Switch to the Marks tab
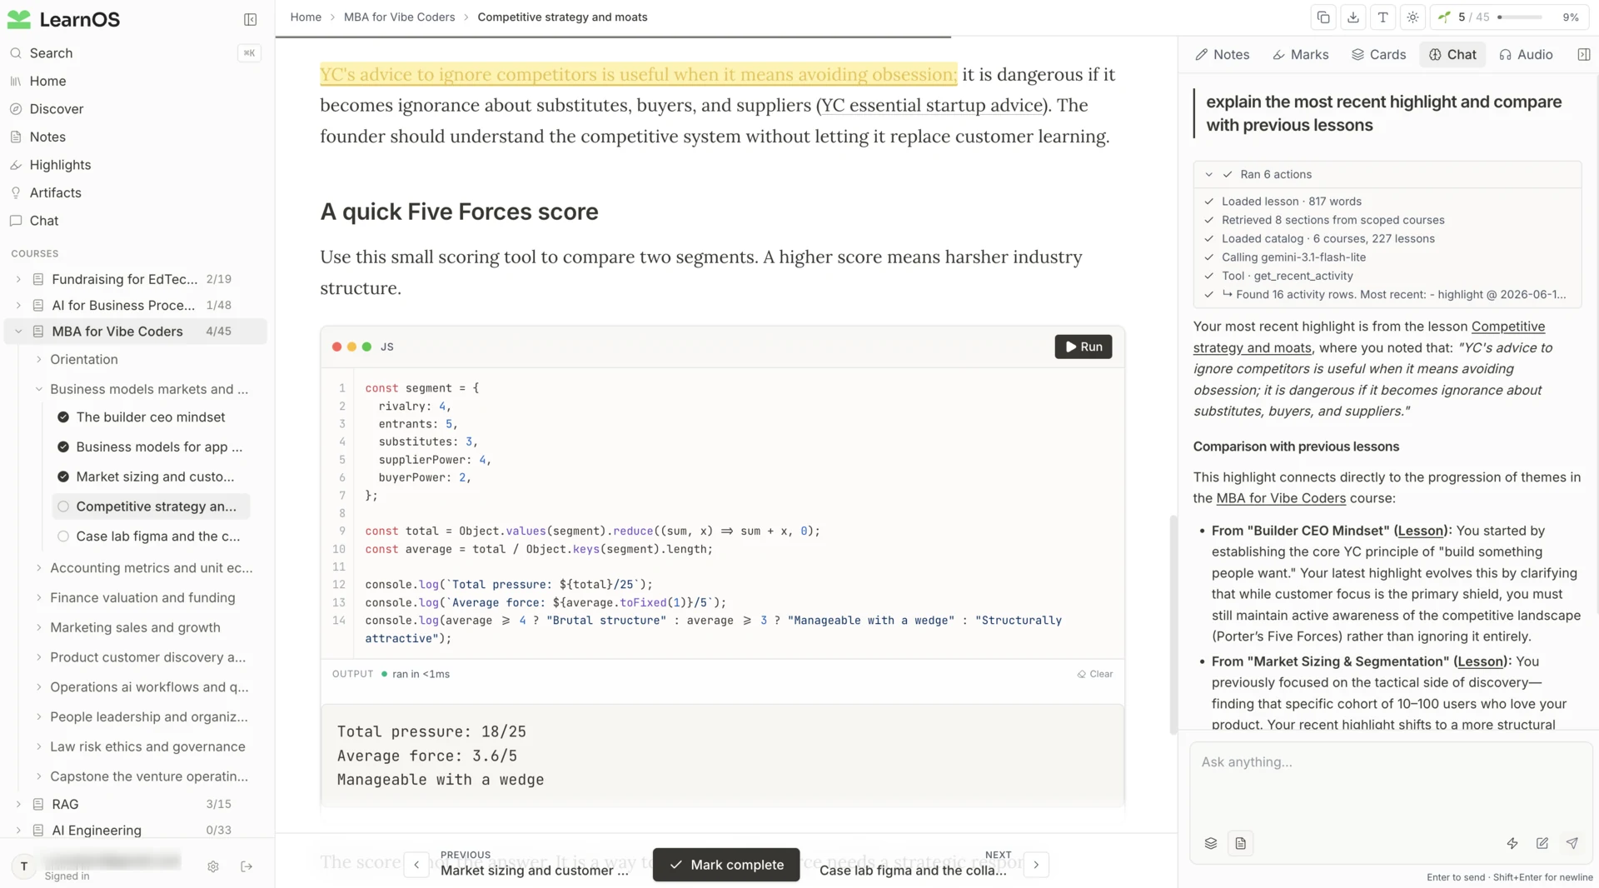Image resolution: width=1599 pixels, height=888 pixels. [1300, 54]
